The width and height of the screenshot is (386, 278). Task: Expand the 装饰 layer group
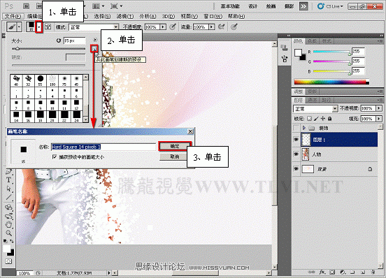304,128
